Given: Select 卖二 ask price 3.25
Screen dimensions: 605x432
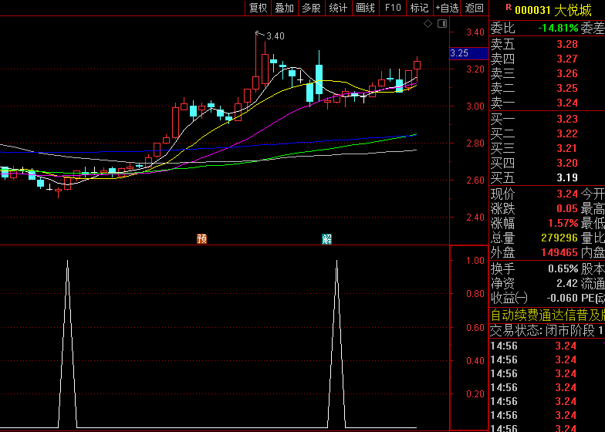Looking at the screenshot, I should pos(567,88).
